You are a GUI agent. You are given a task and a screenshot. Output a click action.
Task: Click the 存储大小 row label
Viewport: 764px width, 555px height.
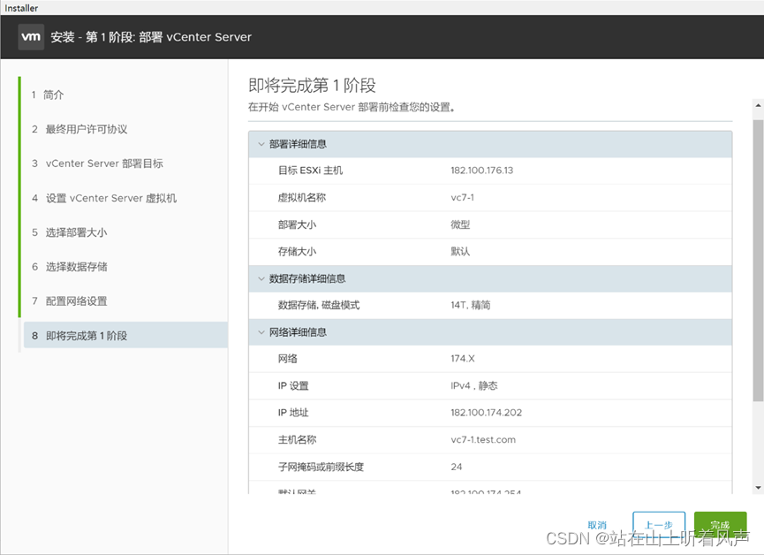point(298,251)
